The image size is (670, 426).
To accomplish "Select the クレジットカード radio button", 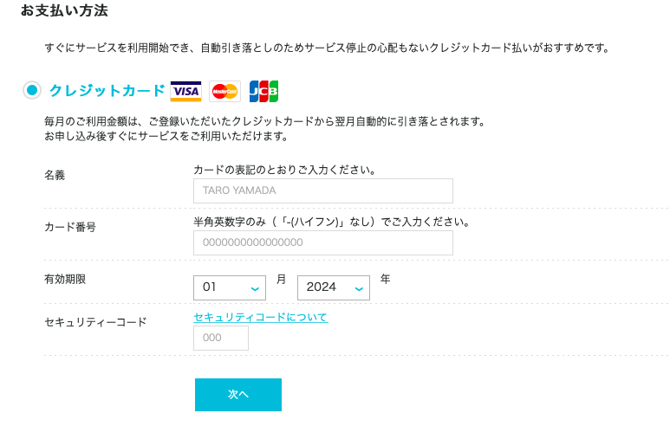I will (32, 90).
